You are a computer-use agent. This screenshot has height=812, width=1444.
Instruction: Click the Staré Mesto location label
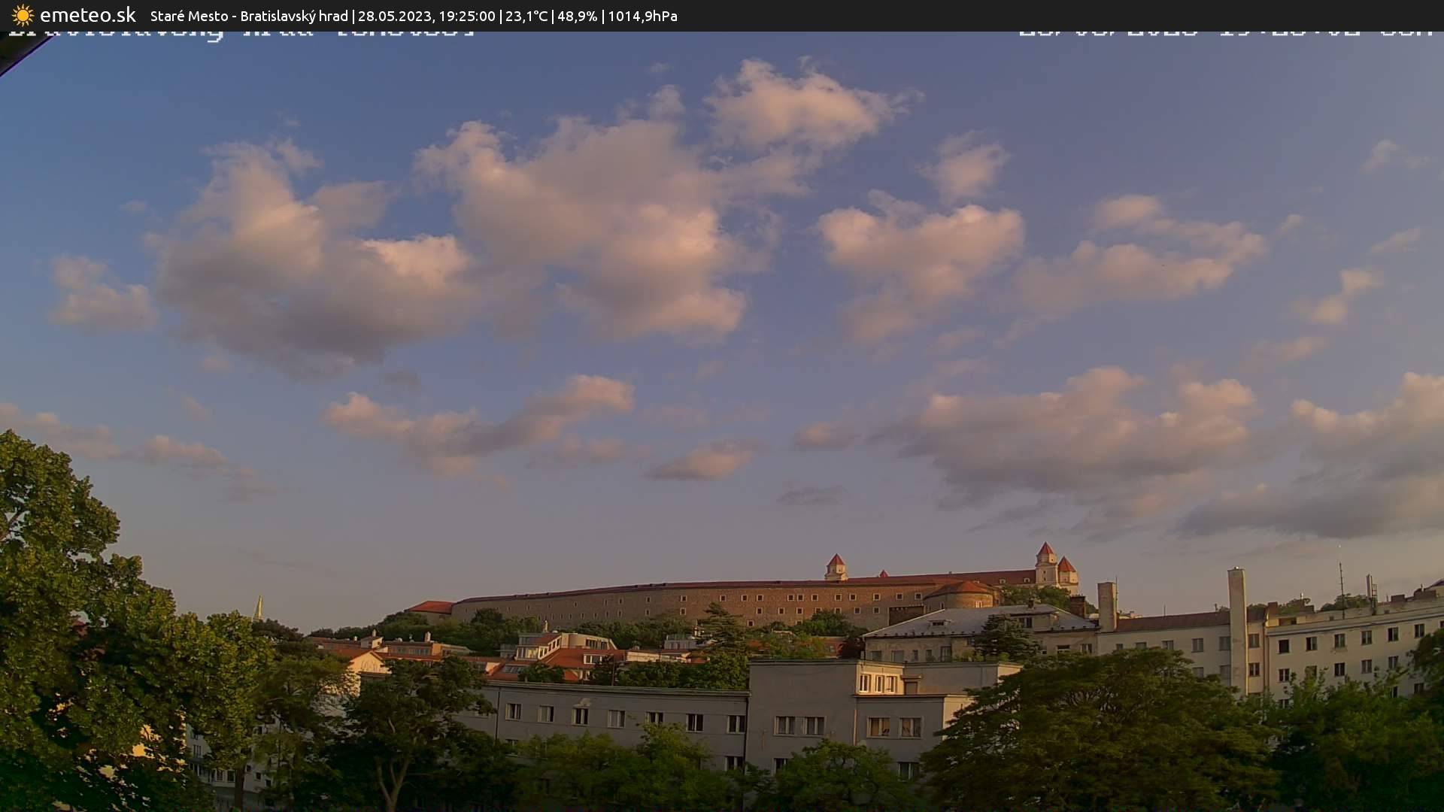pos(188,16)
